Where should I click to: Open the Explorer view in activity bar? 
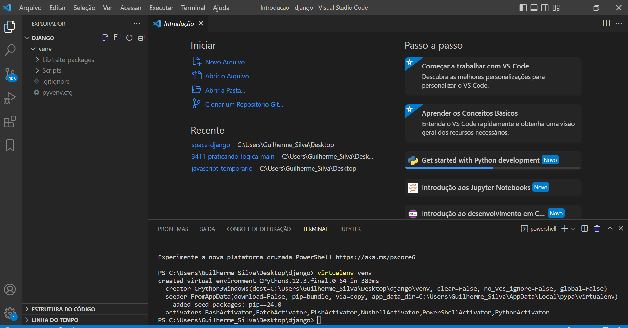[x=10, y=27]
